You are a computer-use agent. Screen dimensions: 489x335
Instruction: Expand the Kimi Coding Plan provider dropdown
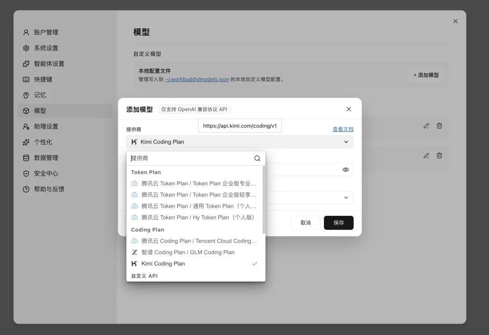click(240, 142)
